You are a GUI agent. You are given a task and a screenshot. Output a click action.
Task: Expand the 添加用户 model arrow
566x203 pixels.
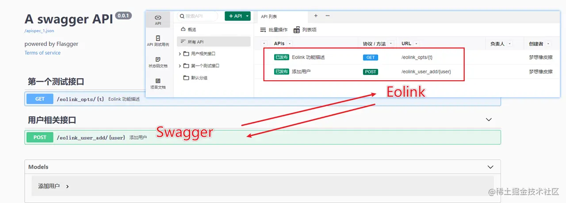pos(67,186)
